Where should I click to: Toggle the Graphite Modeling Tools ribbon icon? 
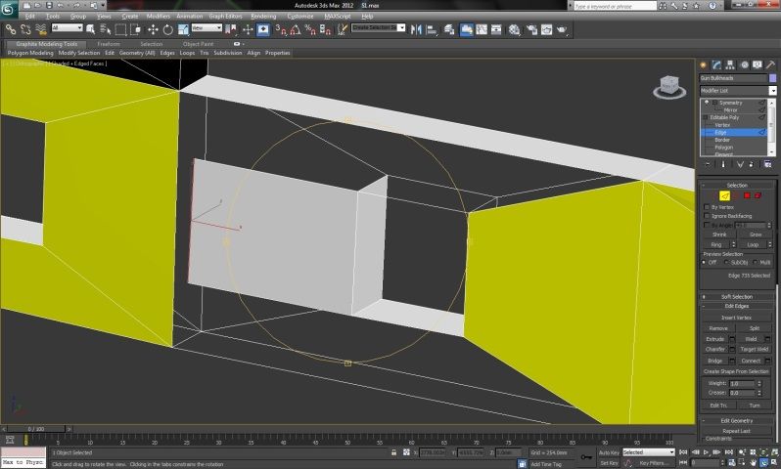[466, 30]
